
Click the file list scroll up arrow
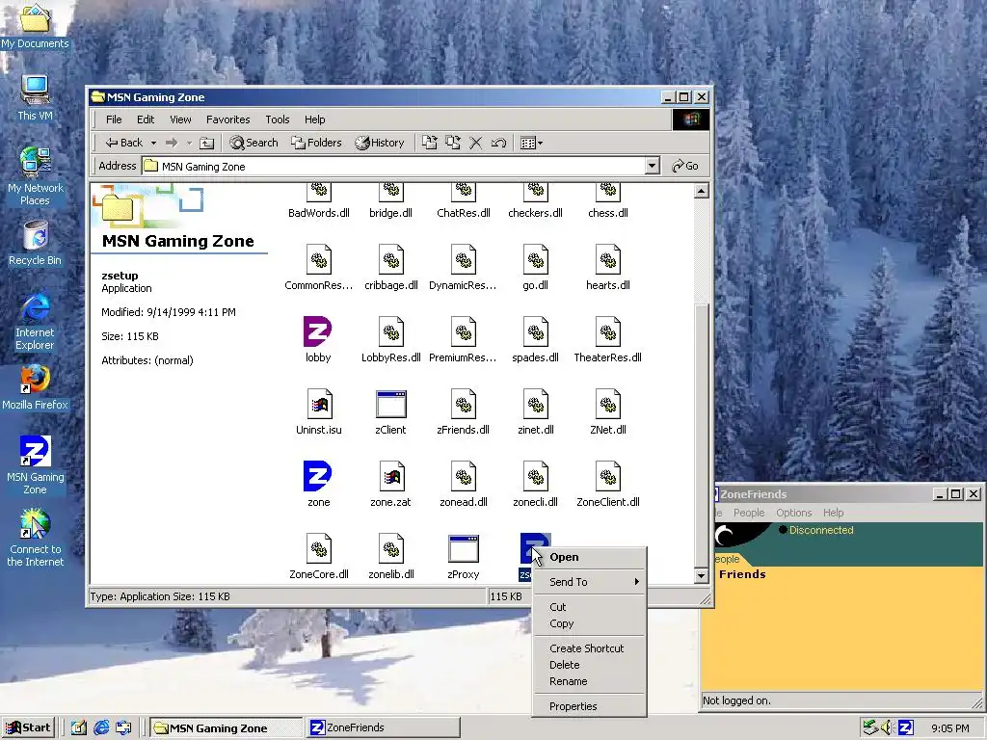coord(702,192)
